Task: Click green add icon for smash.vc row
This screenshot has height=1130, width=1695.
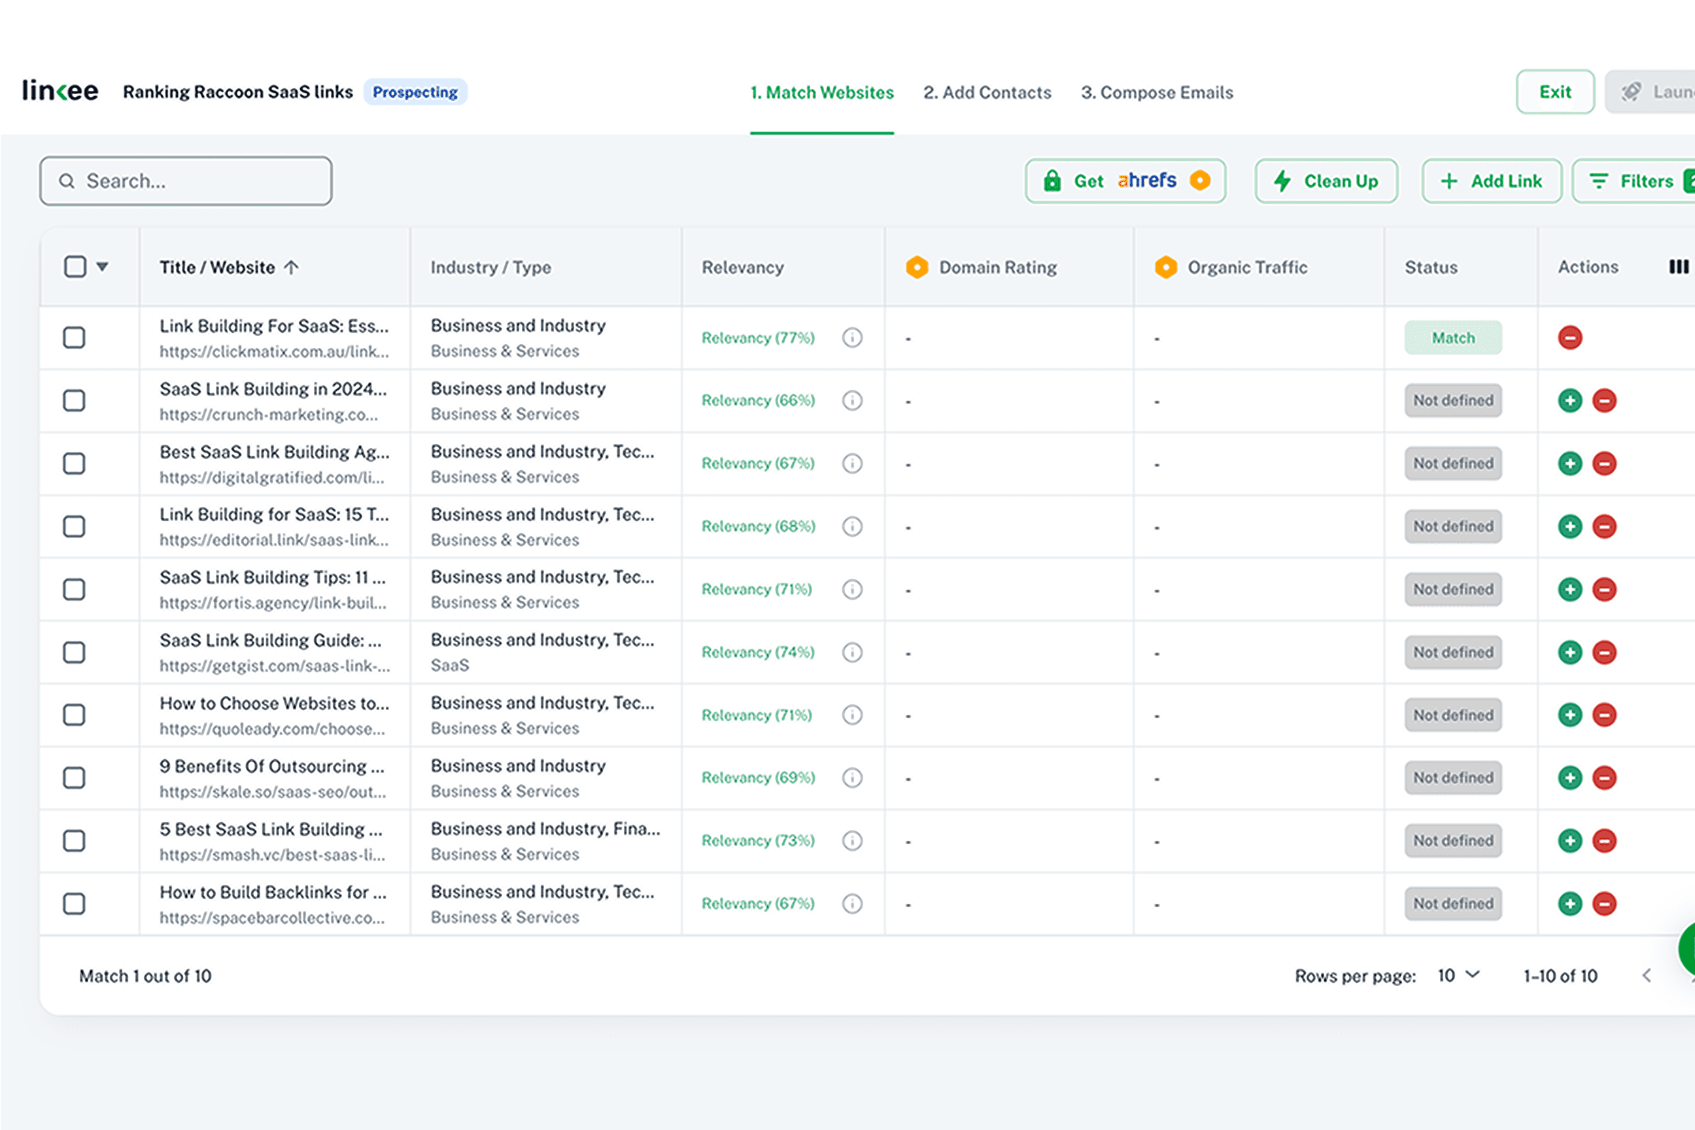Action: click(x=1569, y=841)
